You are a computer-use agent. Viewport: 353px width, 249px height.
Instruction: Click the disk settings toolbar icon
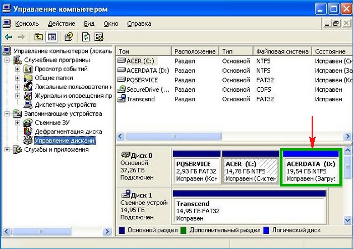tap(99, 37)
